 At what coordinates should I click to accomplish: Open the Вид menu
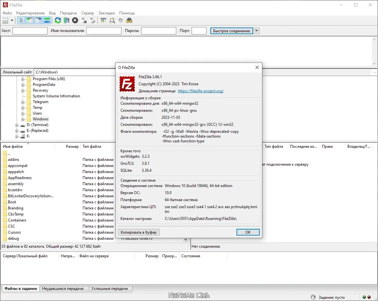point(52,13)
